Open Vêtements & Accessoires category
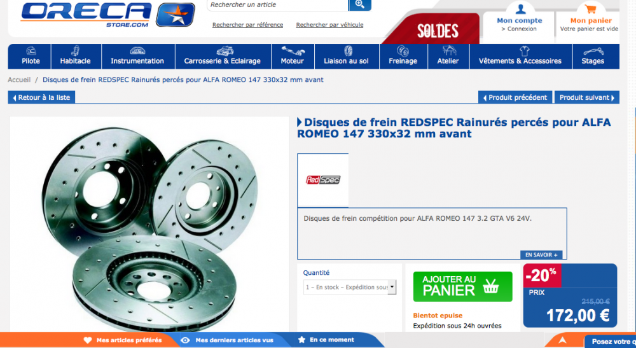636x348 pixels. click(520, 57)
